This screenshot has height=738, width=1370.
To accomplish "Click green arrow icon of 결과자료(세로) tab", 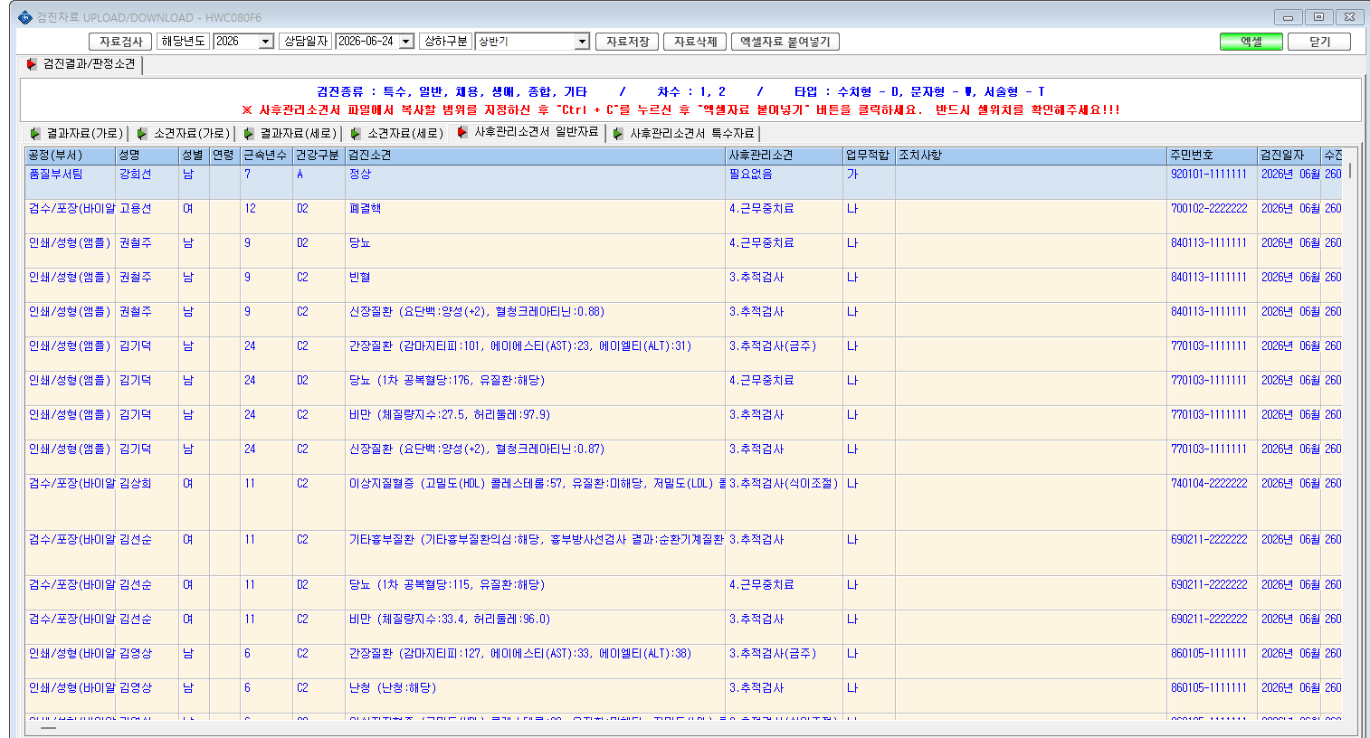I will click(249, 133).
